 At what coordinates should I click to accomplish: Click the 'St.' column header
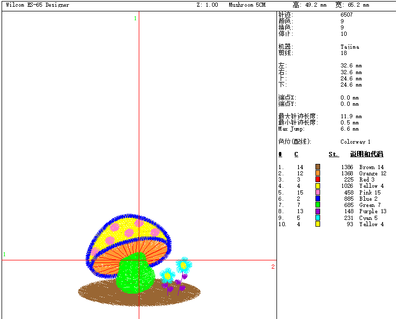(x=334, y=154)
